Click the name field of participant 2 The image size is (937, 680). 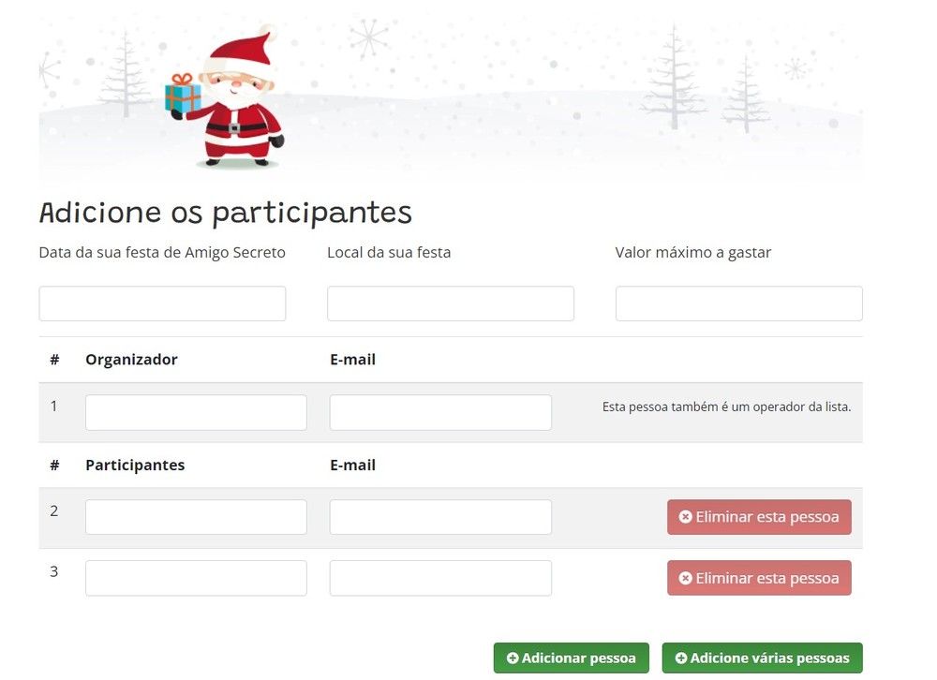pyautogui.click(x=195, y=516)
